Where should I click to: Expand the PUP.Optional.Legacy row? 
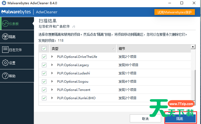(52, 65)
